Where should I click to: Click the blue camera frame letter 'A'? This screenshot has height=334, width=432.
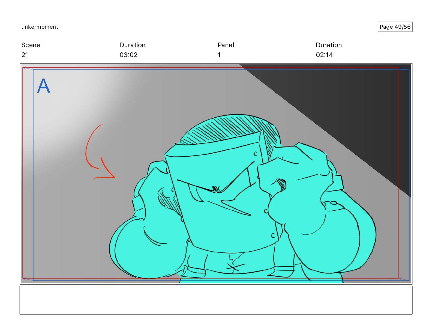pos(44,86)
